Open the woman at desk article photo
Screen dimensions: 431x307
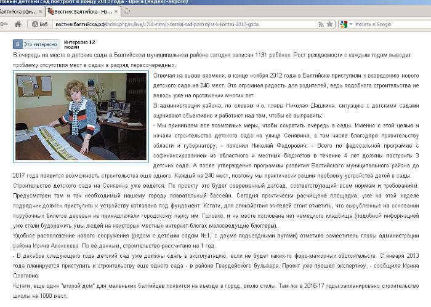pos(81,117)
